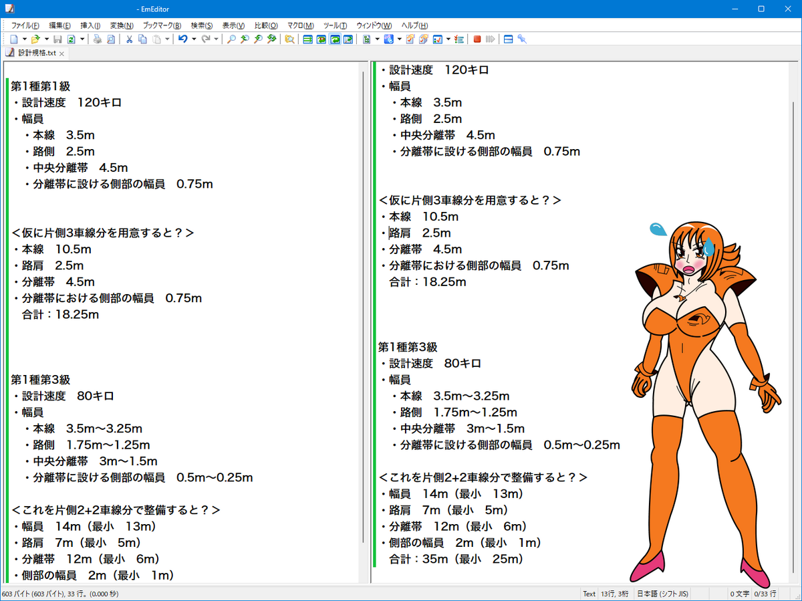Click the 0 文字 status indicator
Image resolution: width=802 pixels, height=601 pixels.
click(x=739, y=594)
